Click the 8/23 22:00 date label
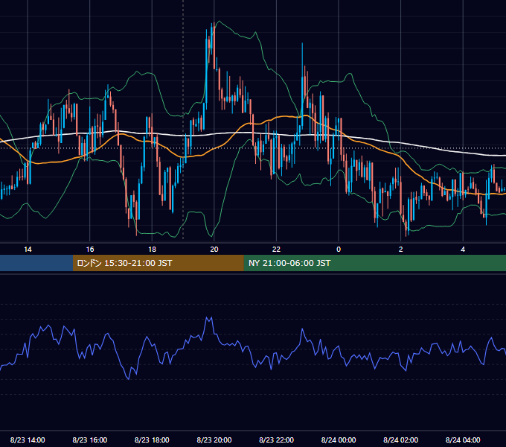 (x=276, y=440)
